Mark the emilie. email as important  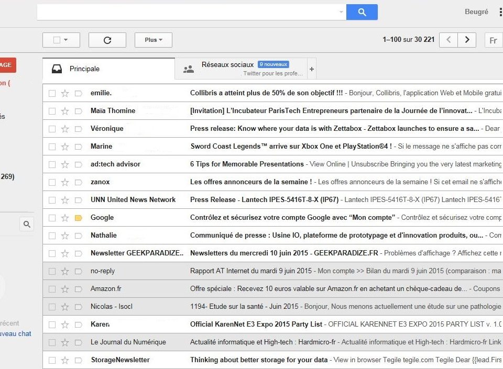78,94
